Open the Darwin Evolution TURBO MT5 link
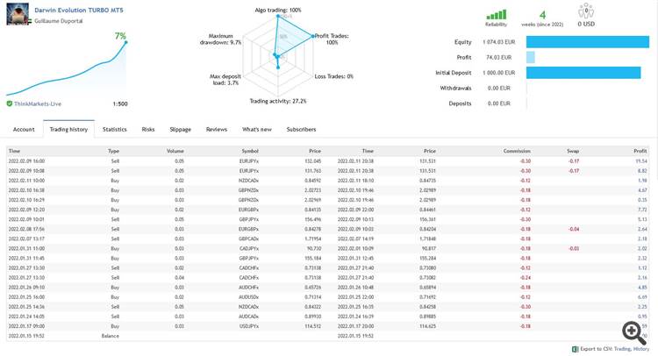Image resolution: width=658 pixels, height=356 pixels. (79, 10)
